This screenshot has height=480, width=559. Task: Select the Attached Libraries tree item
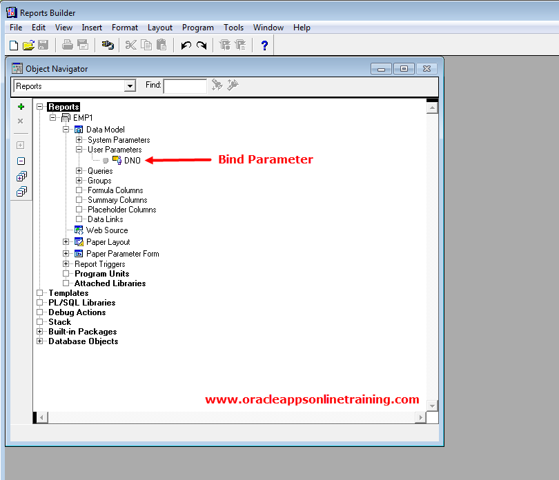(110, 283)
